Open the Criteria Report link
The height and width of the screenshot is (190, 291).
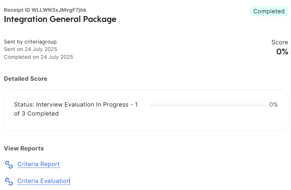38,164
